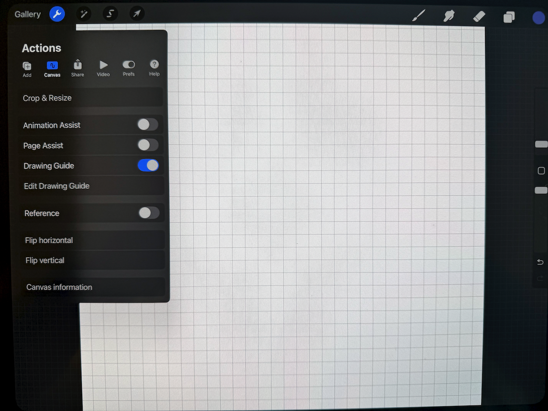Activate the Transform arrow tool

[x=137, y=14]
